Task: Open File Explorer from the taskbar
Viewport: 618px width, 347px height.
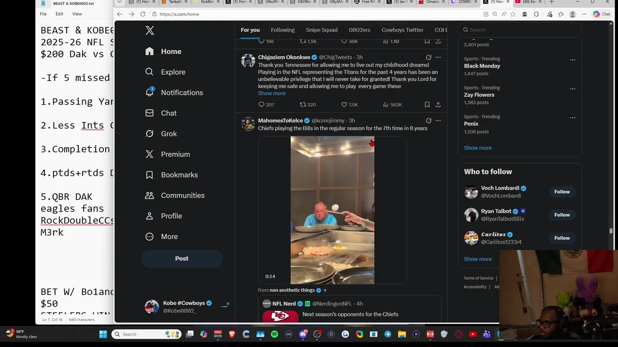Action: (x=402, y=334)
